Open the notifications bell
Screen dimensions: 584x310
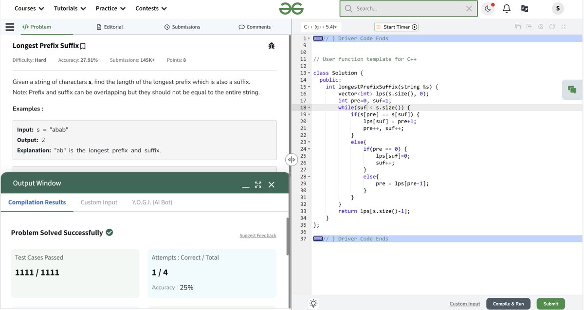[x=507, y=8]
